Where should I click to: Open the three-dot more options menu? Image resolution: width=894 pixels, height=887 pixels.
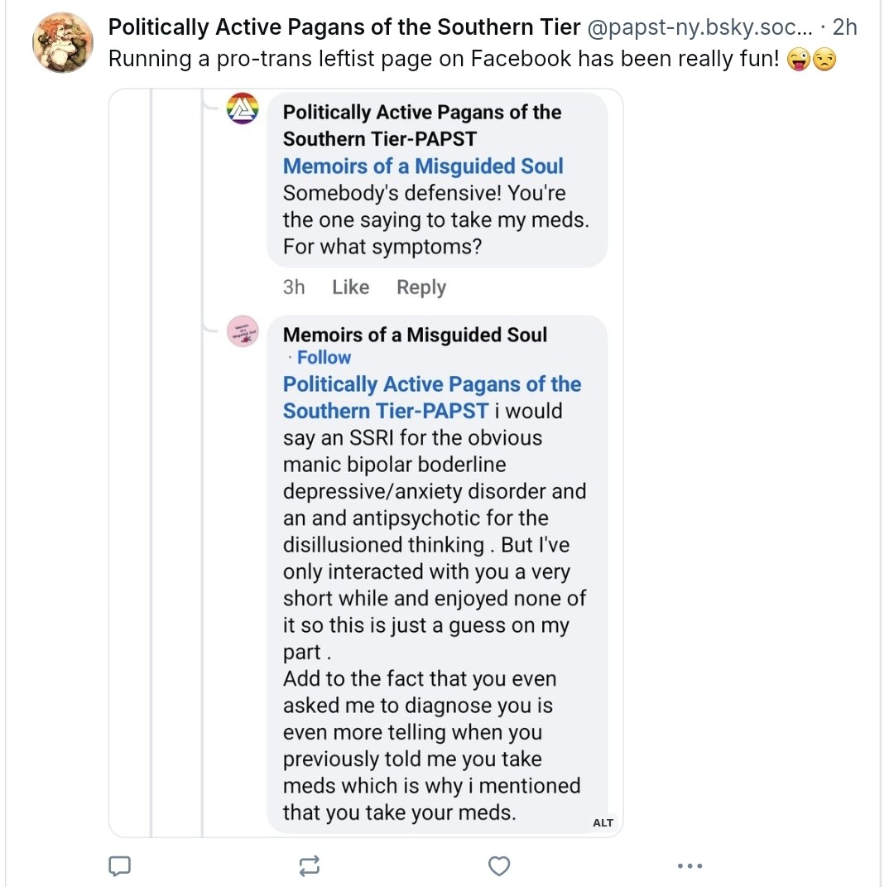click(x=689, y=866)
